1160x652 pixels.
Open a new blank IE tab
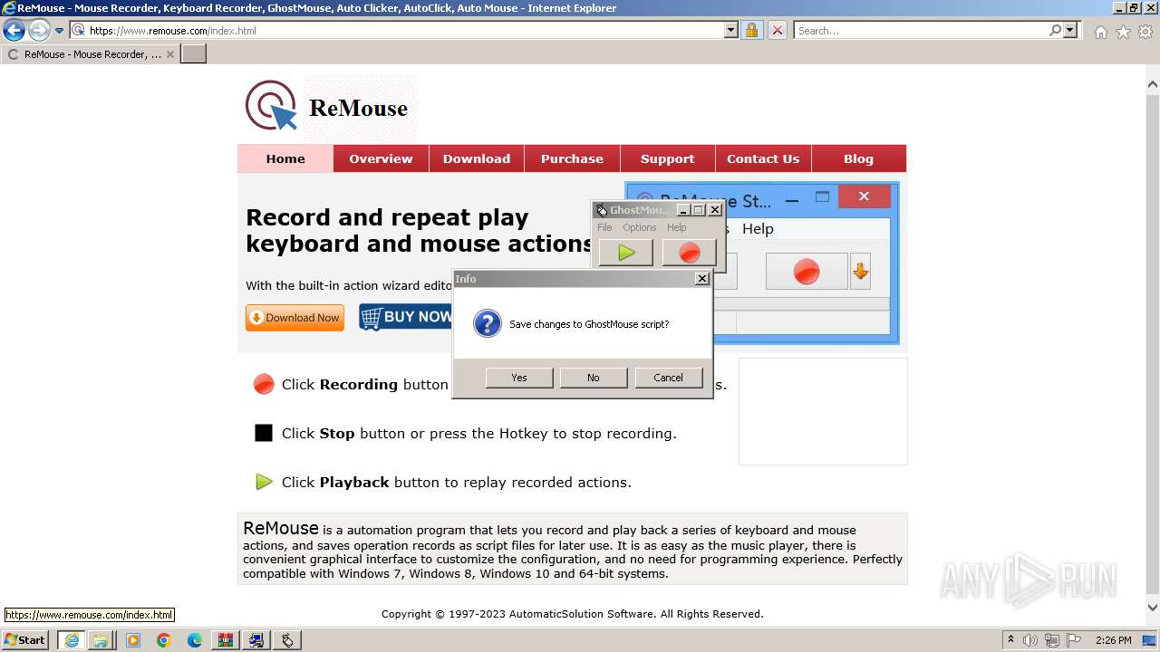194,53
